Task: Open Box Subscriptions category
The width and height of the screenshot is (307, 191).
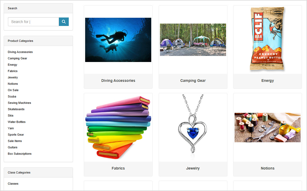Action: 20,154
